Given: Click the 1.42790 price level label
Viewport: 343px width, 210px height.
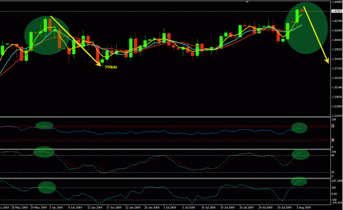Looking at the screenshot, I should coord(337,21).
